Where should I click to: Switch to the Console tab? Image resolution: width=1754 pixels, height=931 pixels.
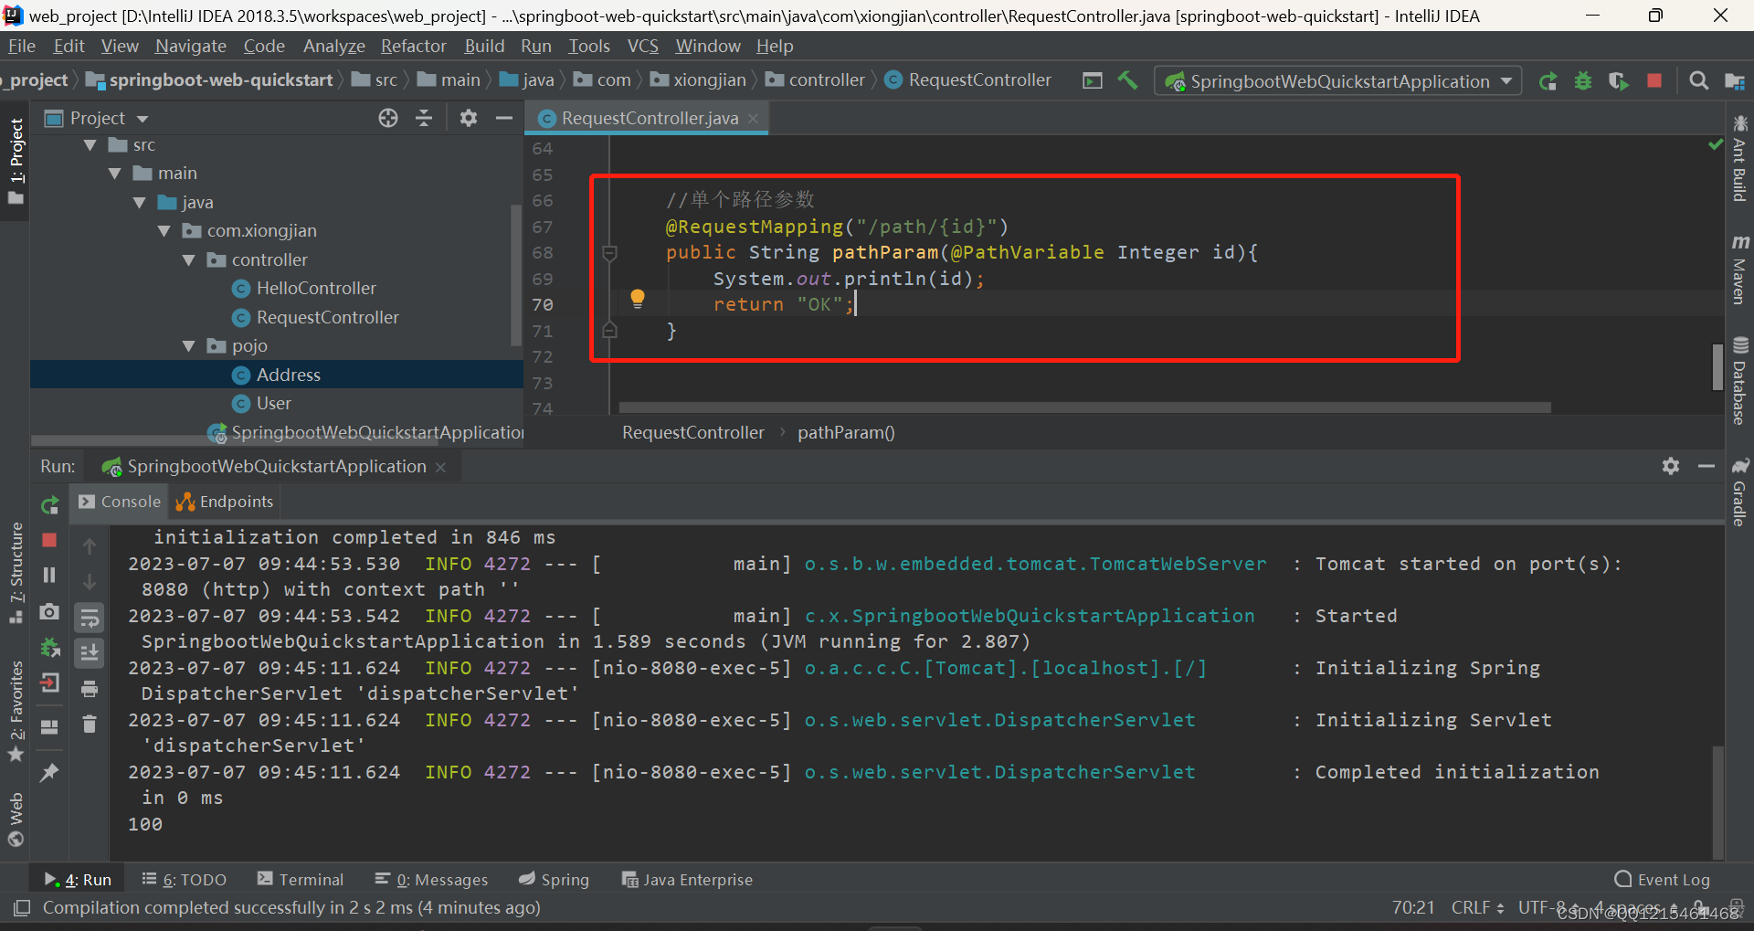pos(120,502)
